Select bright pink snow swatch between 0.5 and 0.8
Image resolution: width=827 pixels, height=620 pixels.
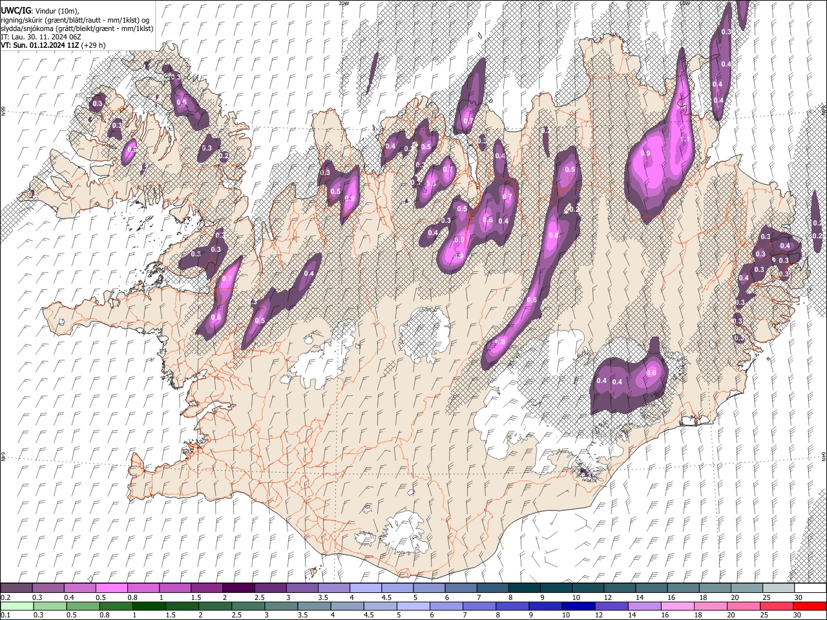click(111, 588)
